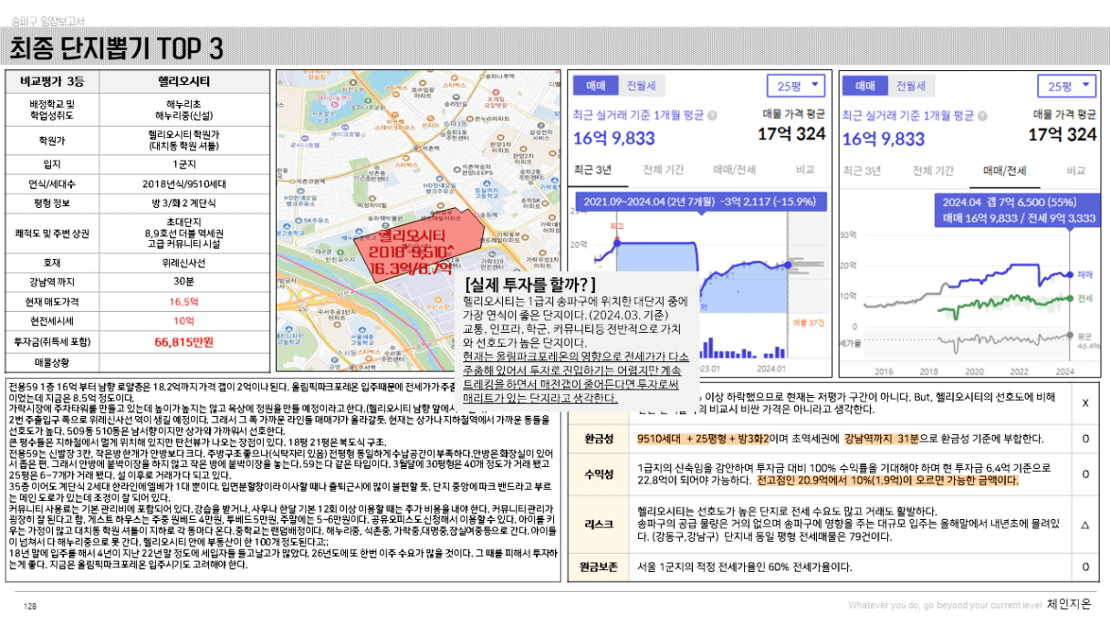Image resolution: width=1110 pixels, height=624 pixels.
Task: Switch to 전체 기간 tab in the first chart panel
Action: pos(664,170)
